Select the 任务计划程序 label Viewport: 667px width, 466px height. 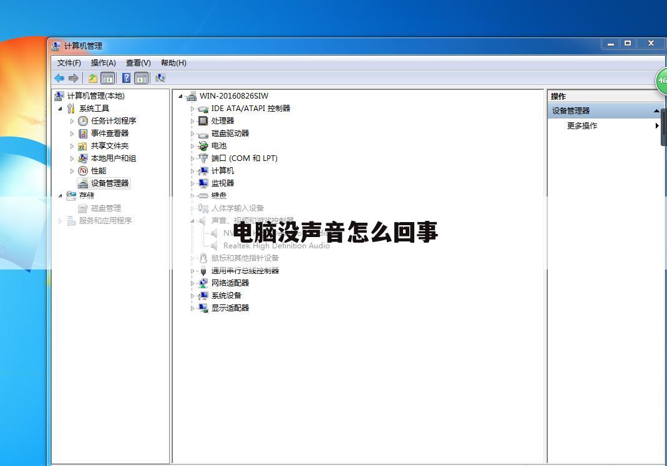[x=114, y=121]
